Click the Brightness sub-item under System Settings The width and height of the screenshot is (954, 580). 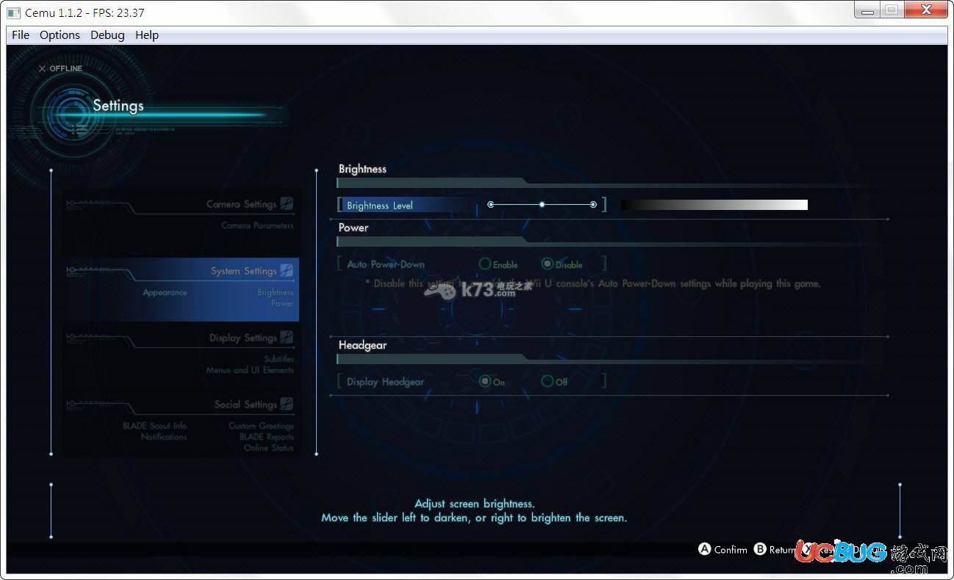[276, 292]
